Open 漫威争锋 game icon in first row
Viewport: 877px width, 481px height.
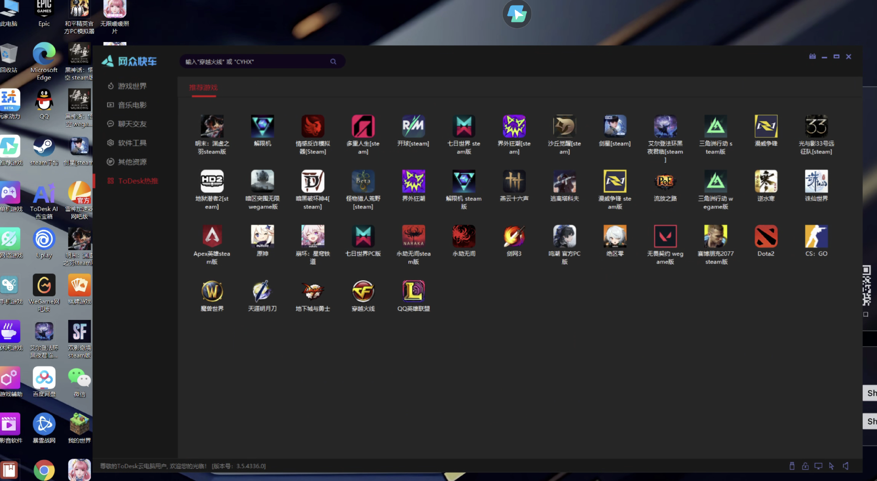766,126
